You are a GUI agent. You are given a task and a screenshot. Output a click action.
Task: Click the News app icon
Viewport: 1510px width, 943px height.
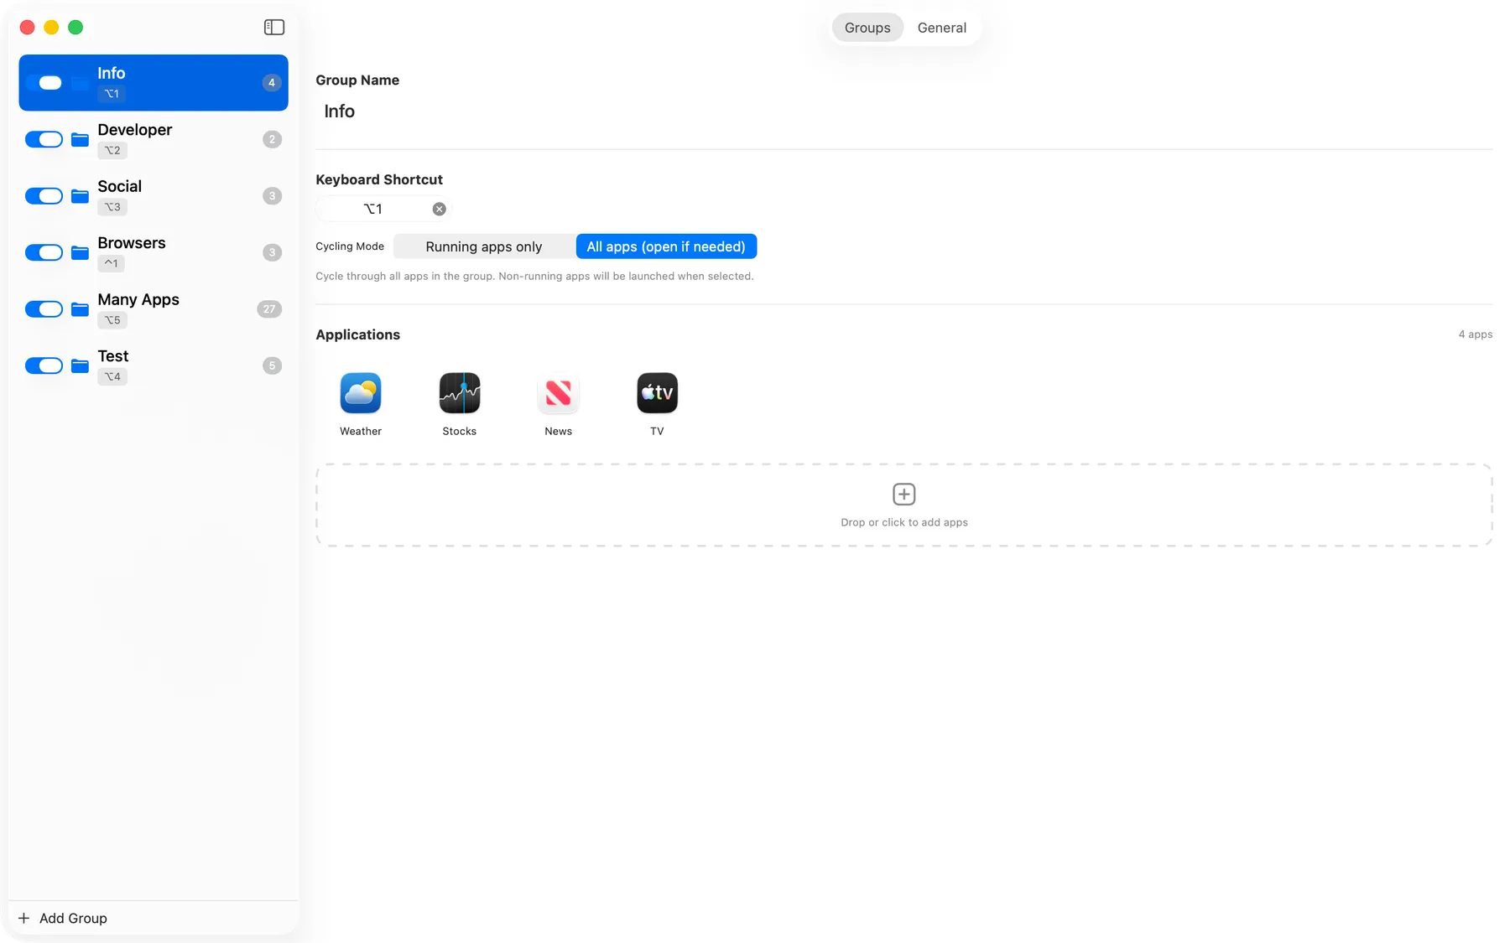(558, 393)
